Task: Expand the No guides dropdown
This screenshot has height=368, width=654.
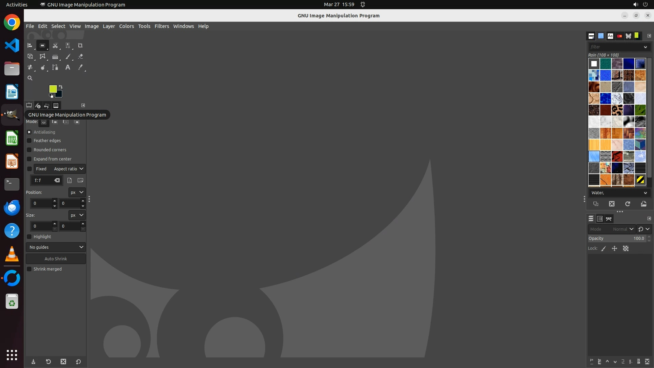Action: pos(56,247)
